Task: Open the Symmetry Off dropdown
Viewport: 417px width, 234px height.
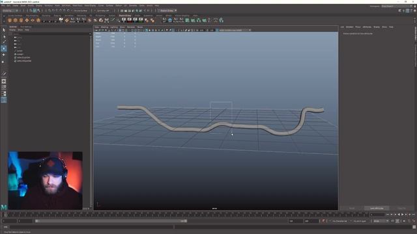Action: coord(103,10)
